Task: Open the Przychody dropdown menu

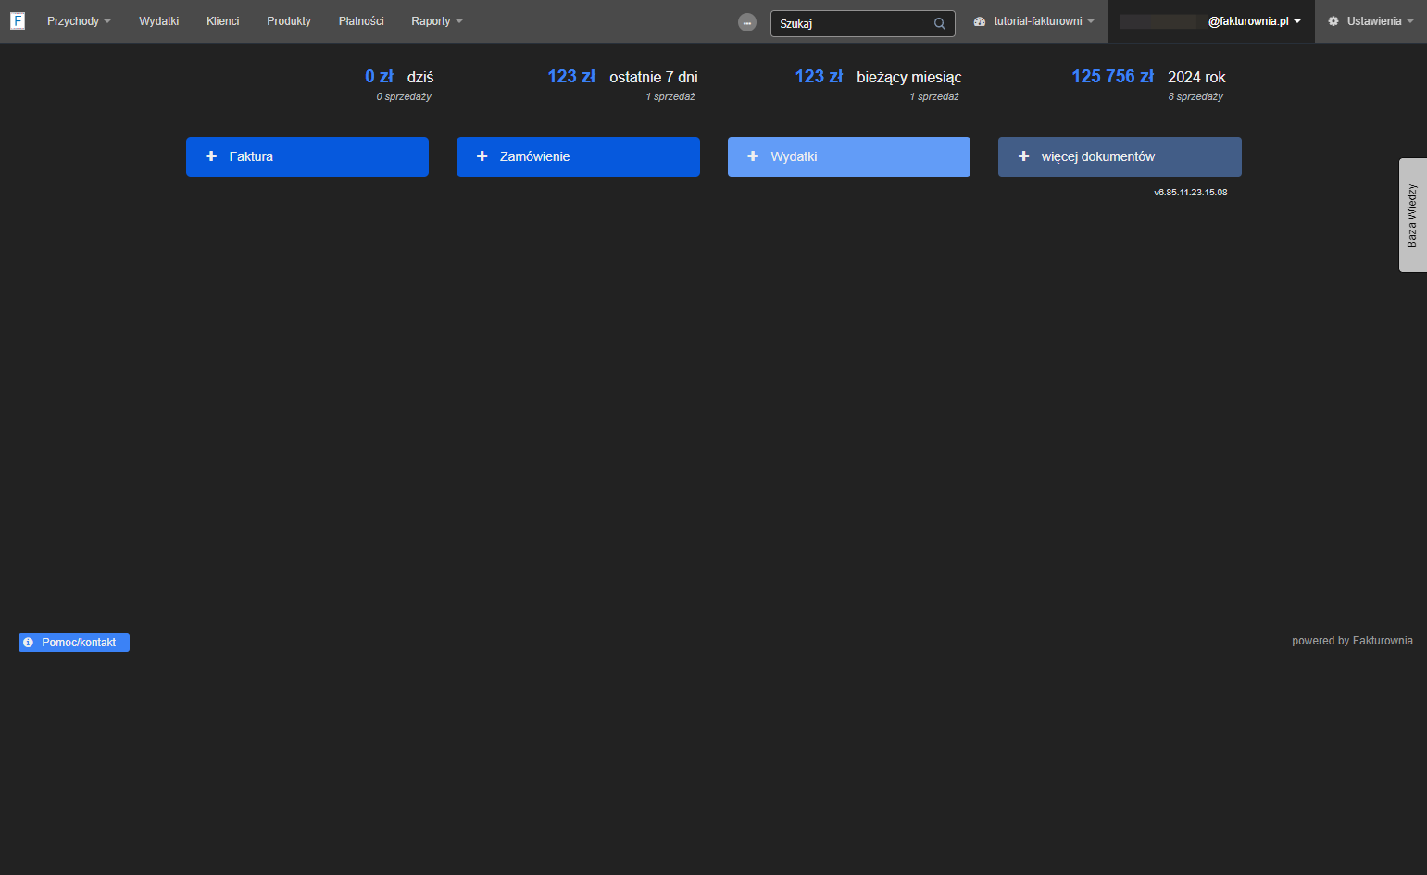Action: pos(79,21)
